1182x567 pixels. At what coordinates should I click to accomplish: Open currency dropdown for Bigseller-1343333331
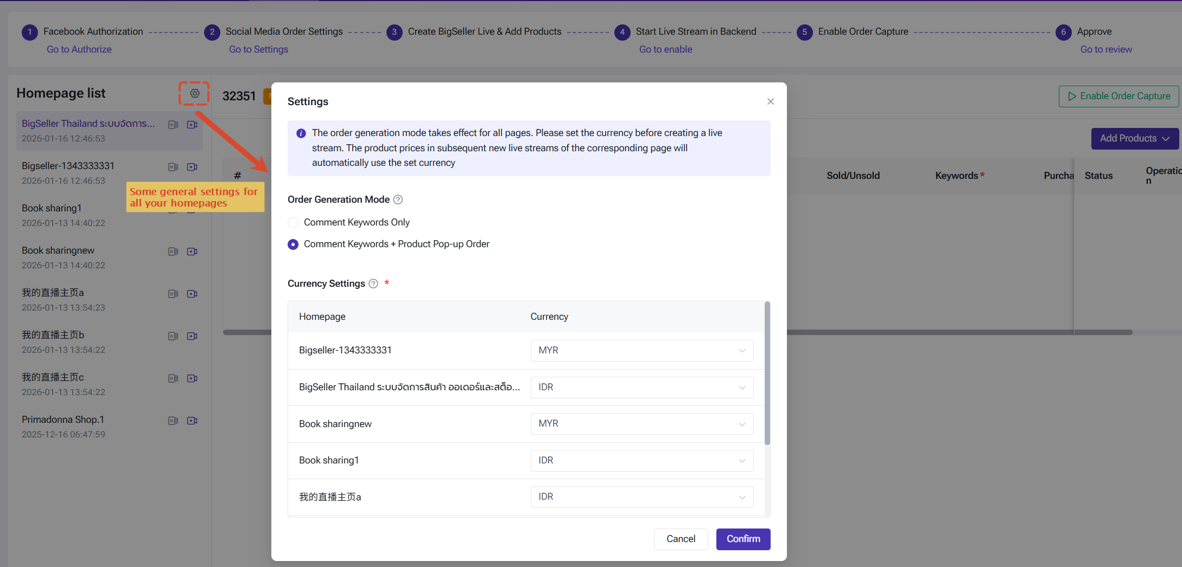tap(642, 351)
